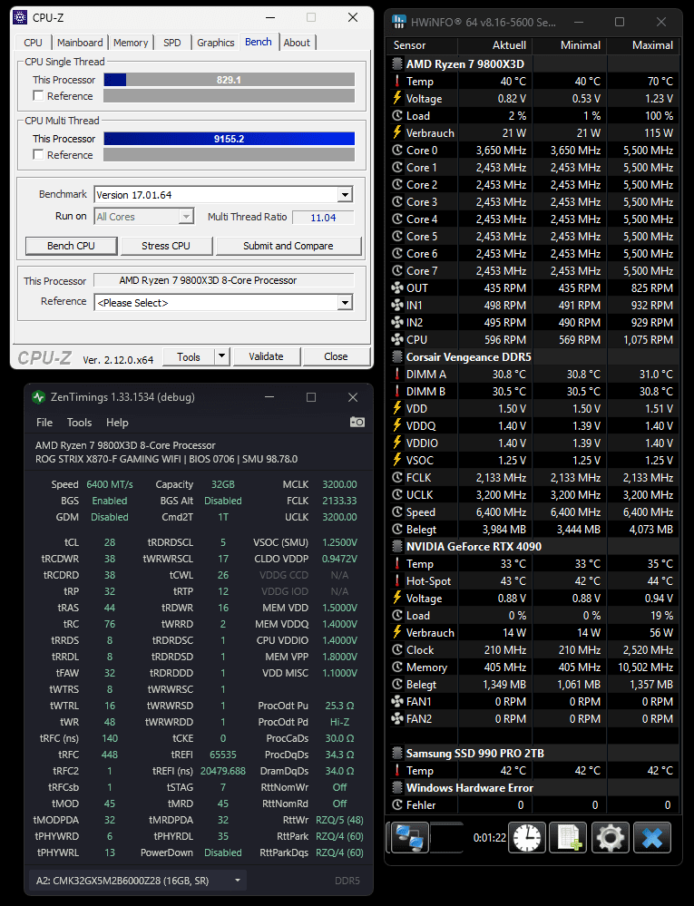Image resolution: width=694 pixels, height=906 pixels.
Task: Click the single thread 829.1 score bar
Action: pos(229,80)
